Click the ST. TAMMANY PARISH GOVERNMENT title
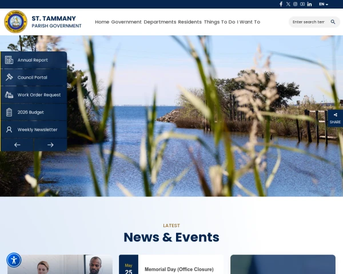Image resolution: width=343 pixels, height=274 pixels. 57,22
